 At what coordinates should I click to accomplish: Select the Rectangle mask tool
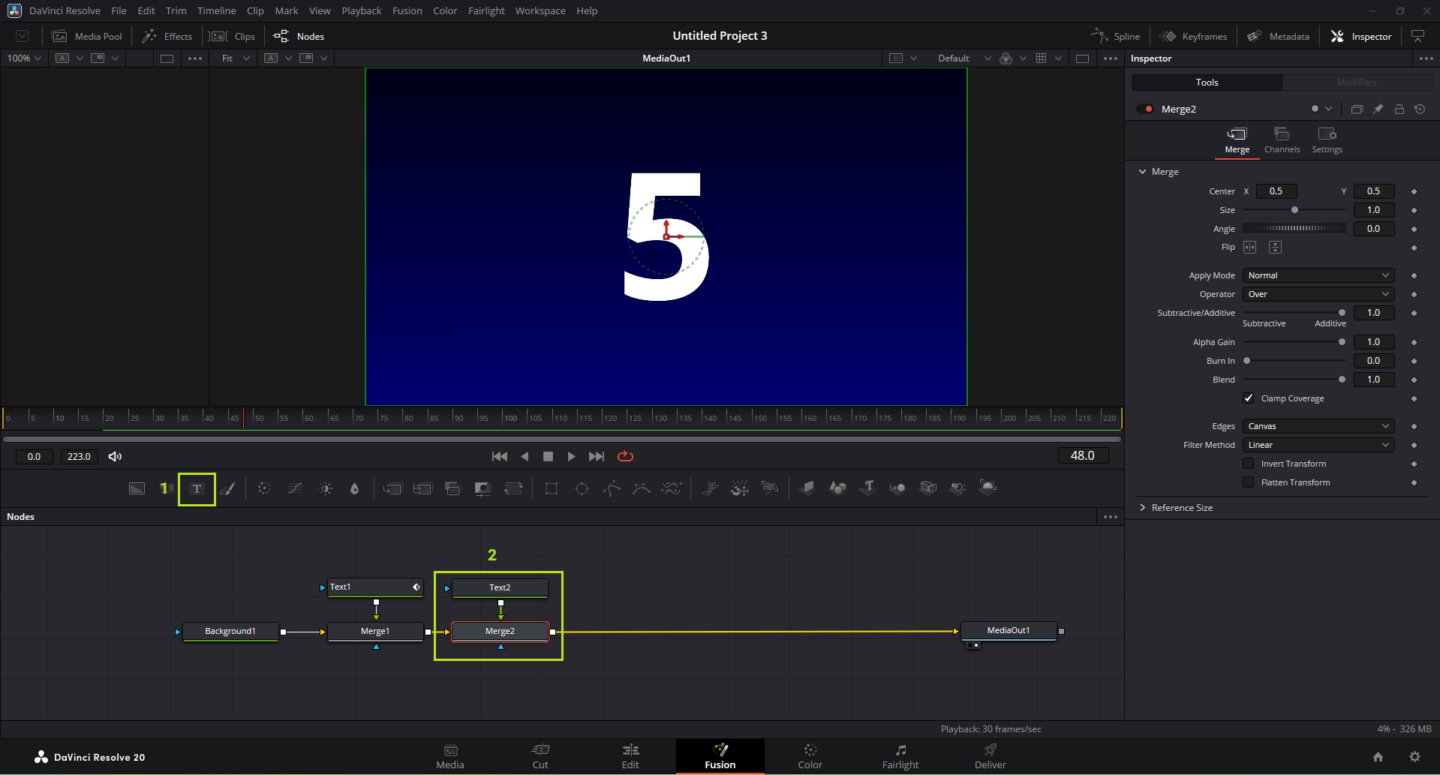(x=552, y=489)
